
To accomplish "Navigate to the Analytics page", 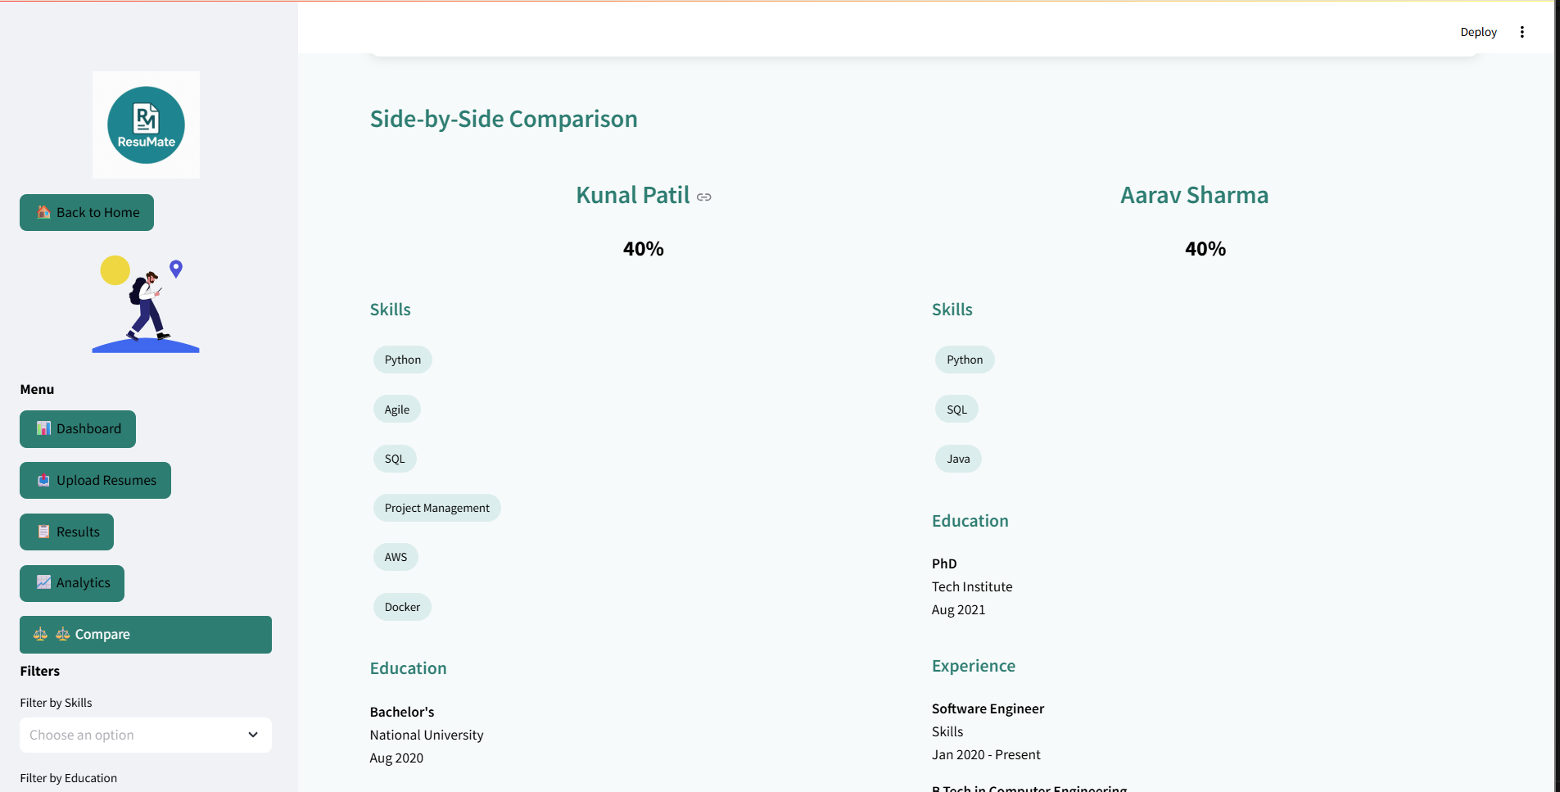I will (x=72, y=582).
